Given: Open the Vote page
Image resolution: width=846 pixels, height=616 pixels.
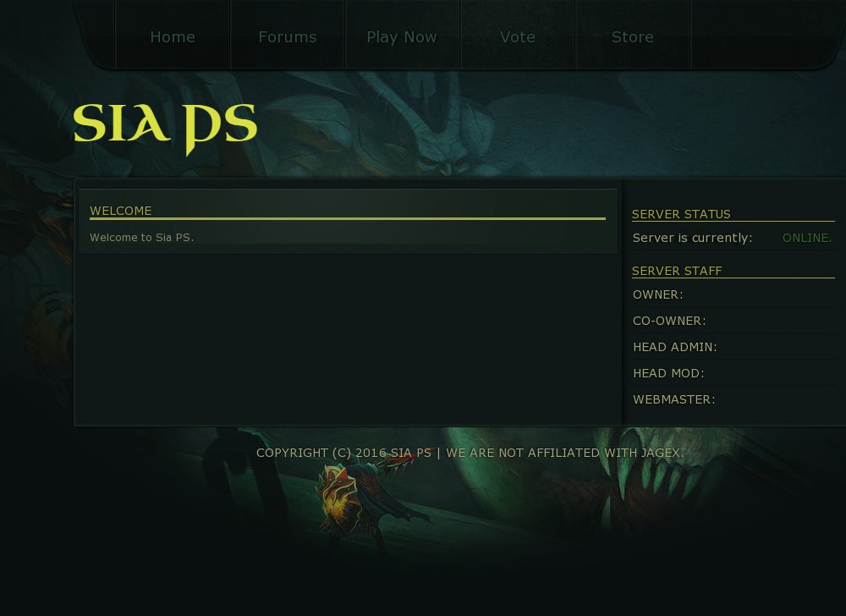Looking at the screenshot, I should tap(518, 36).
